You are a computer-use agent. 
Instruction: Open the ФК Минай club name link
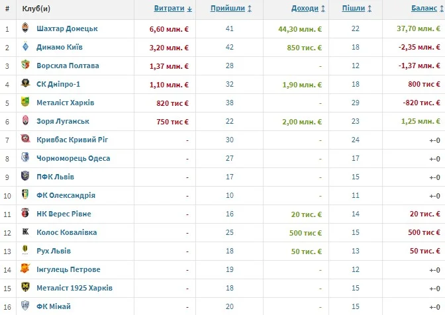(x=54, y=307)
